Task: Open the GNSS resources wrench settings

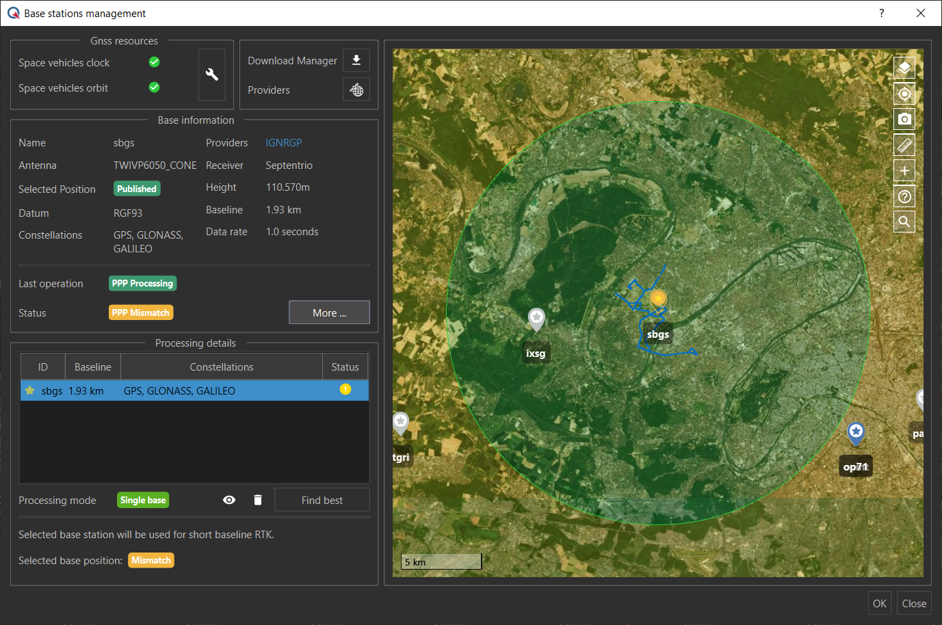Action: click(x=212, y=75)
